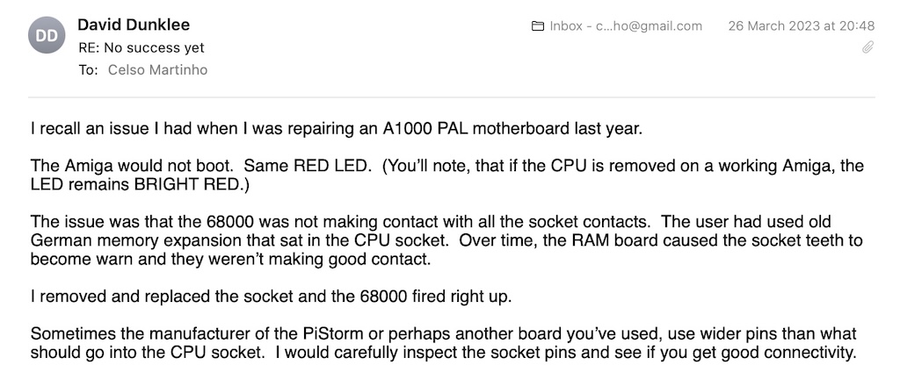The image size is (900, 379).
Task: Click the paperclip attachment icon
Action: [x=867, y=47]
